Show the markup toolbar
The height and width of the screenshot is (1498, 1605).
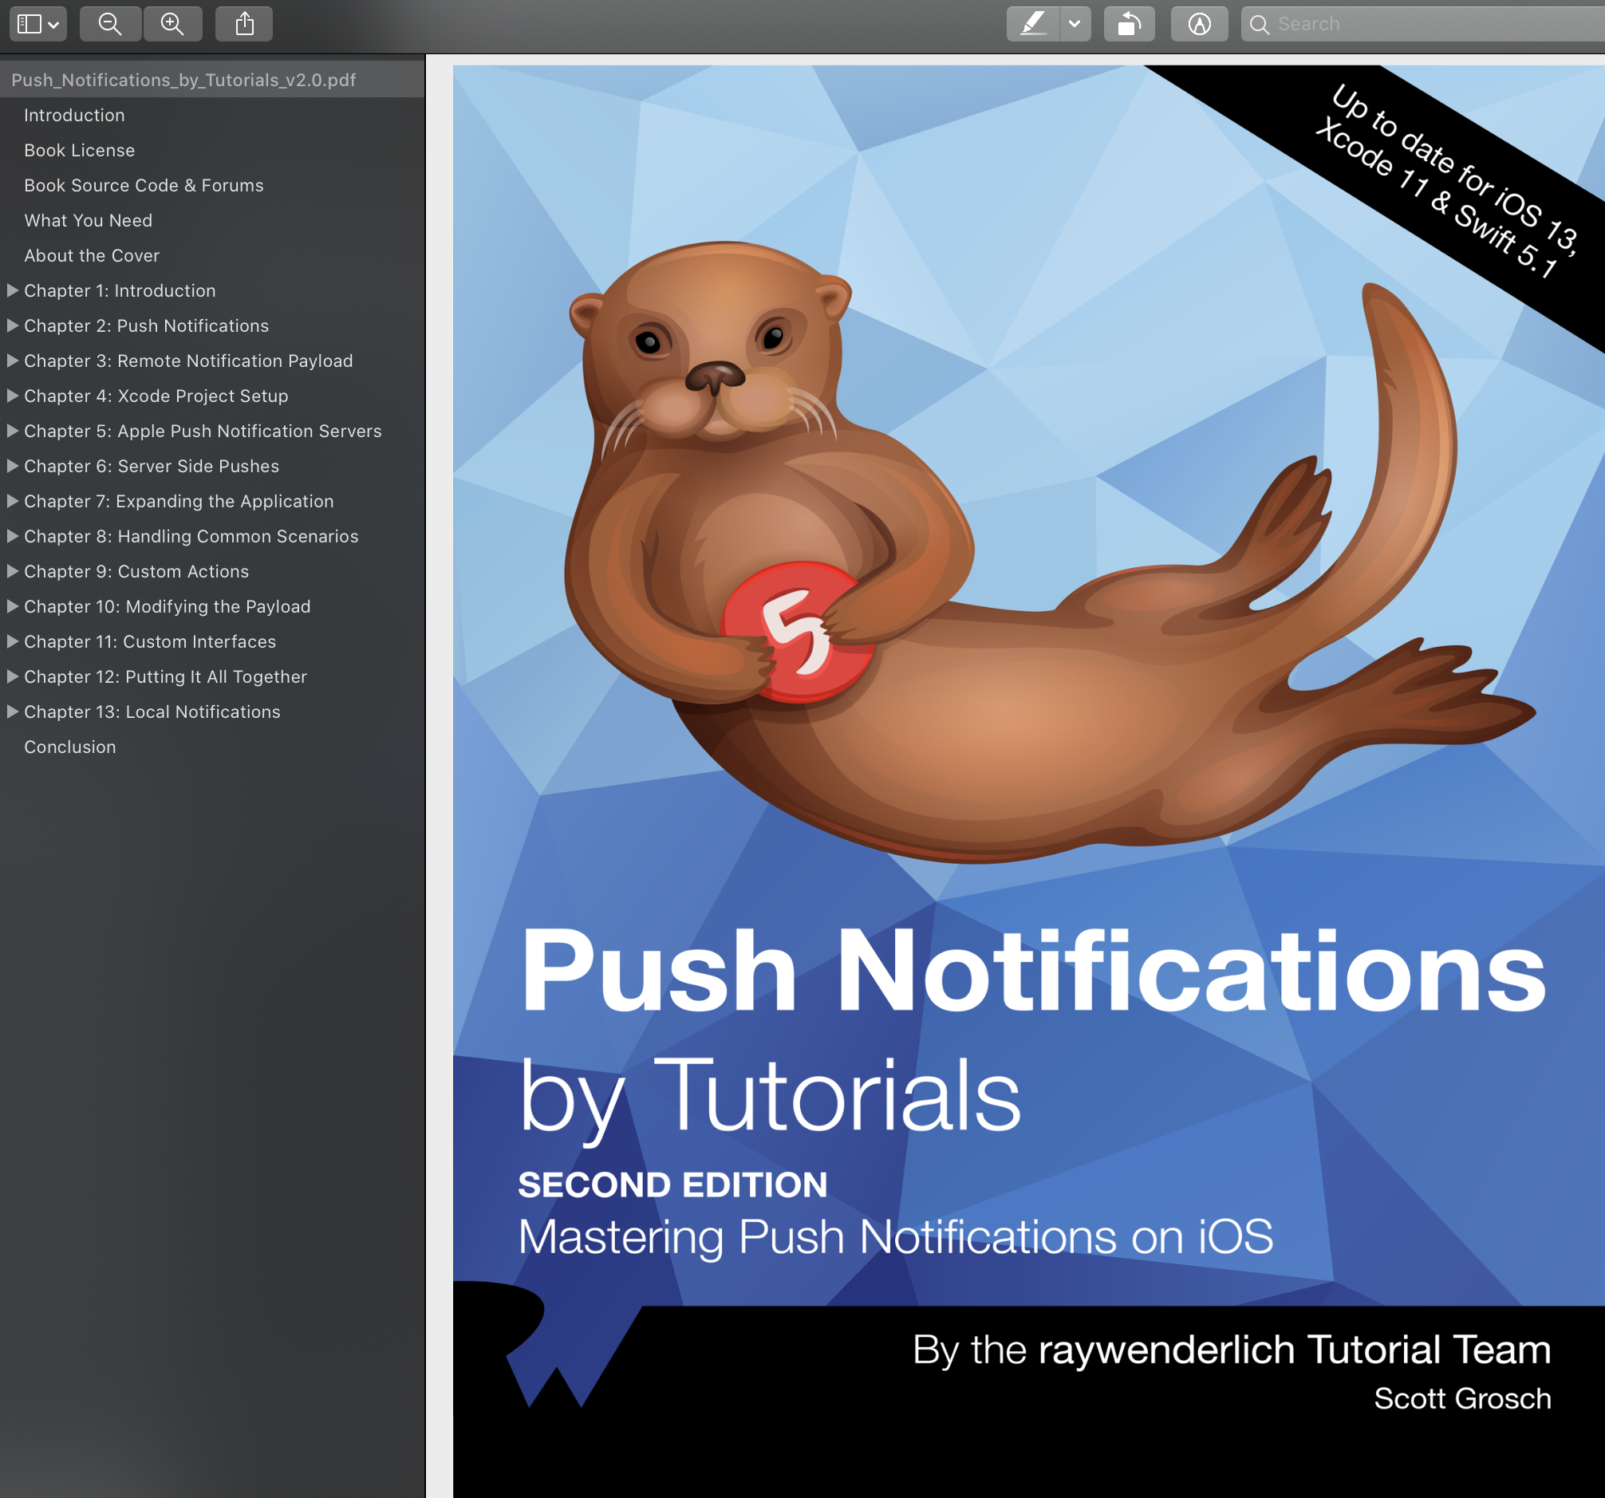pyautogui.click(x=1200, y=23)
